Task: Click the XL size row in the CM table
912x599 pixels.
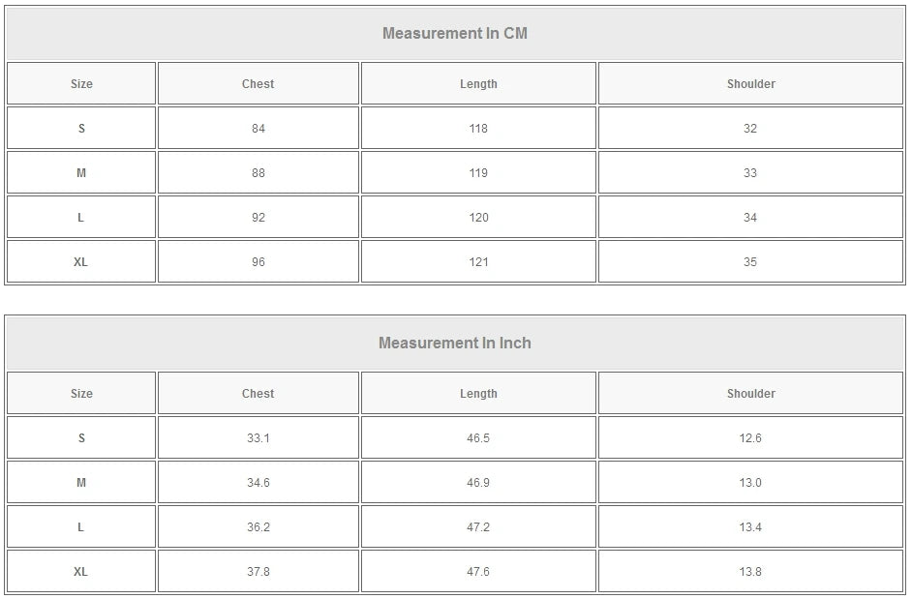Action: [x=81, y=262]
